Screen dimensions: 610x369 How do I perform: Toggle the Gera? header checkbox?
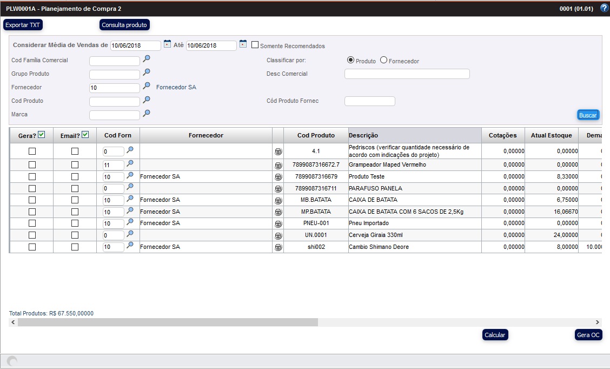42,135
